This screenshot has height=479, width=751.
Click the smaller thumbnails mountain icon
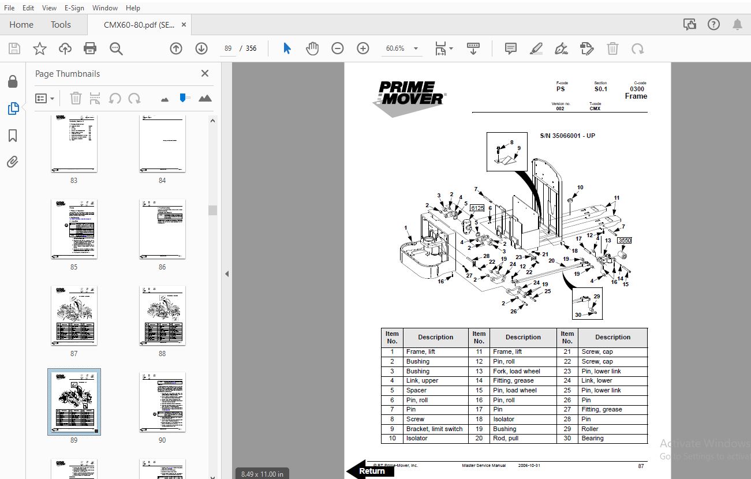point(165,99)
